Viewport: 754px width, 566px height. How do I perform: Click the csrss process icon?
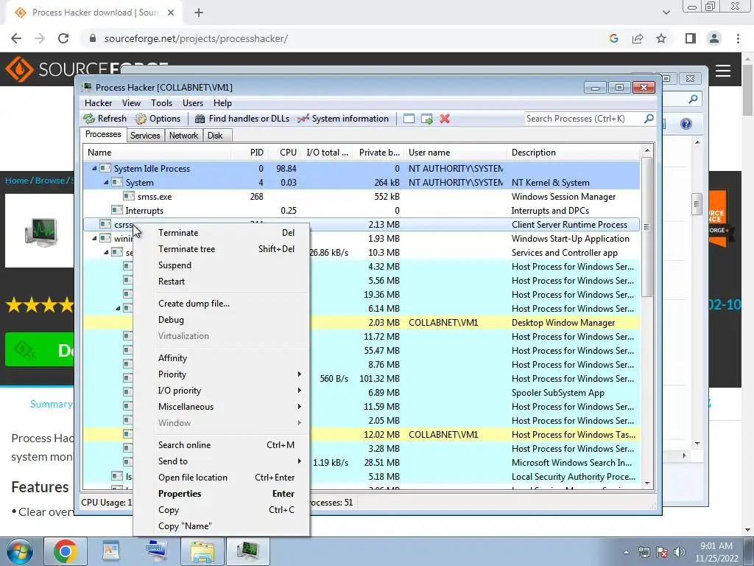pos(105,224)
